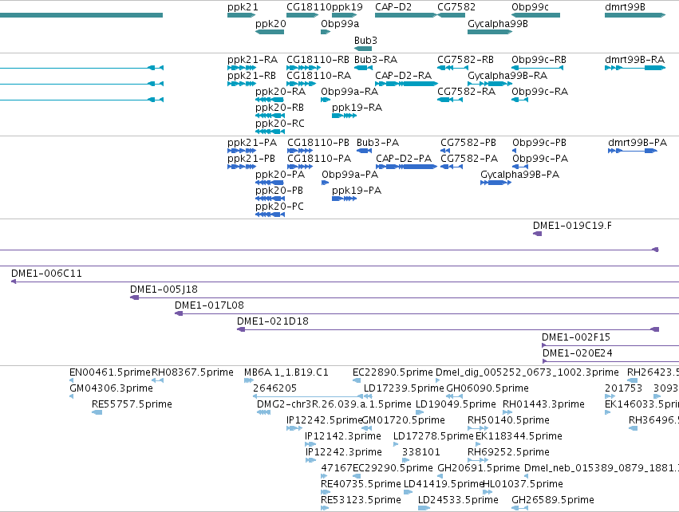
Task: Select EST HL01037.5prime
Action: pos(523,484)
